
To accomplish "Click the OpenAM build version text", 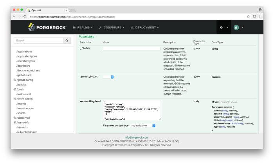I will [x=137, y=141].
